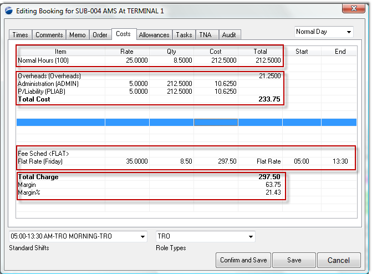This screenshot has width=372, height=274.
Task: Go to the Order tab
Action: click(x=100, y=35)
